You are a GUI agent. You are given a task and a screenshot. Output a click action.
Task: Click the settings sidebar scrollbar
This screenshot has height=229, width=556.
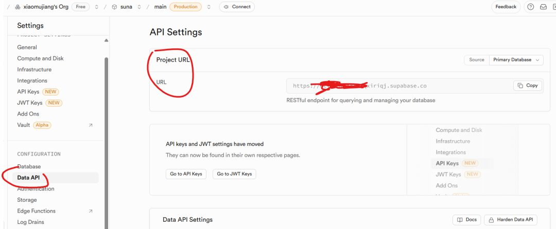pyautogui.click(x=106, y=143)
